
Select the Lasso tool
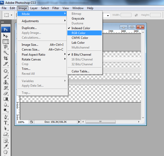[6, 47]
